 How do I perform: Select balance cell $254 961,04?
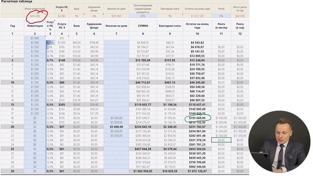(x=197, y=132)
